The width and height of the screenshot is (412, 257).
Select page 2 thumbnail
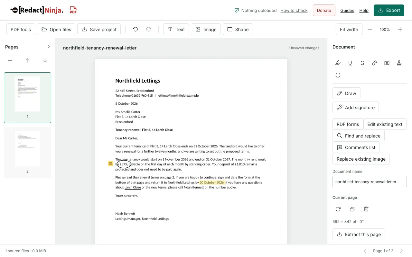point(27,152)
